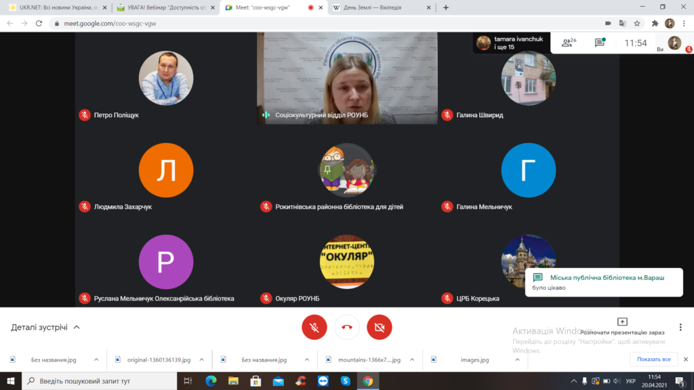The image size is (694, 390).
Task: Click Показать все downloads button
Action: (x=653, y=360)
